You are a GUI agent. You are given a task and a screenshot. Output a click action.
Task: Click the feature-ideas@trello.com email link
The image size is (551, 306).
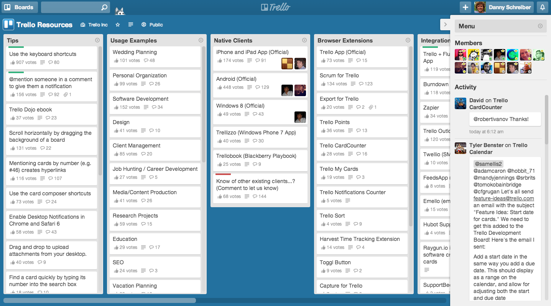pos(504,198)
